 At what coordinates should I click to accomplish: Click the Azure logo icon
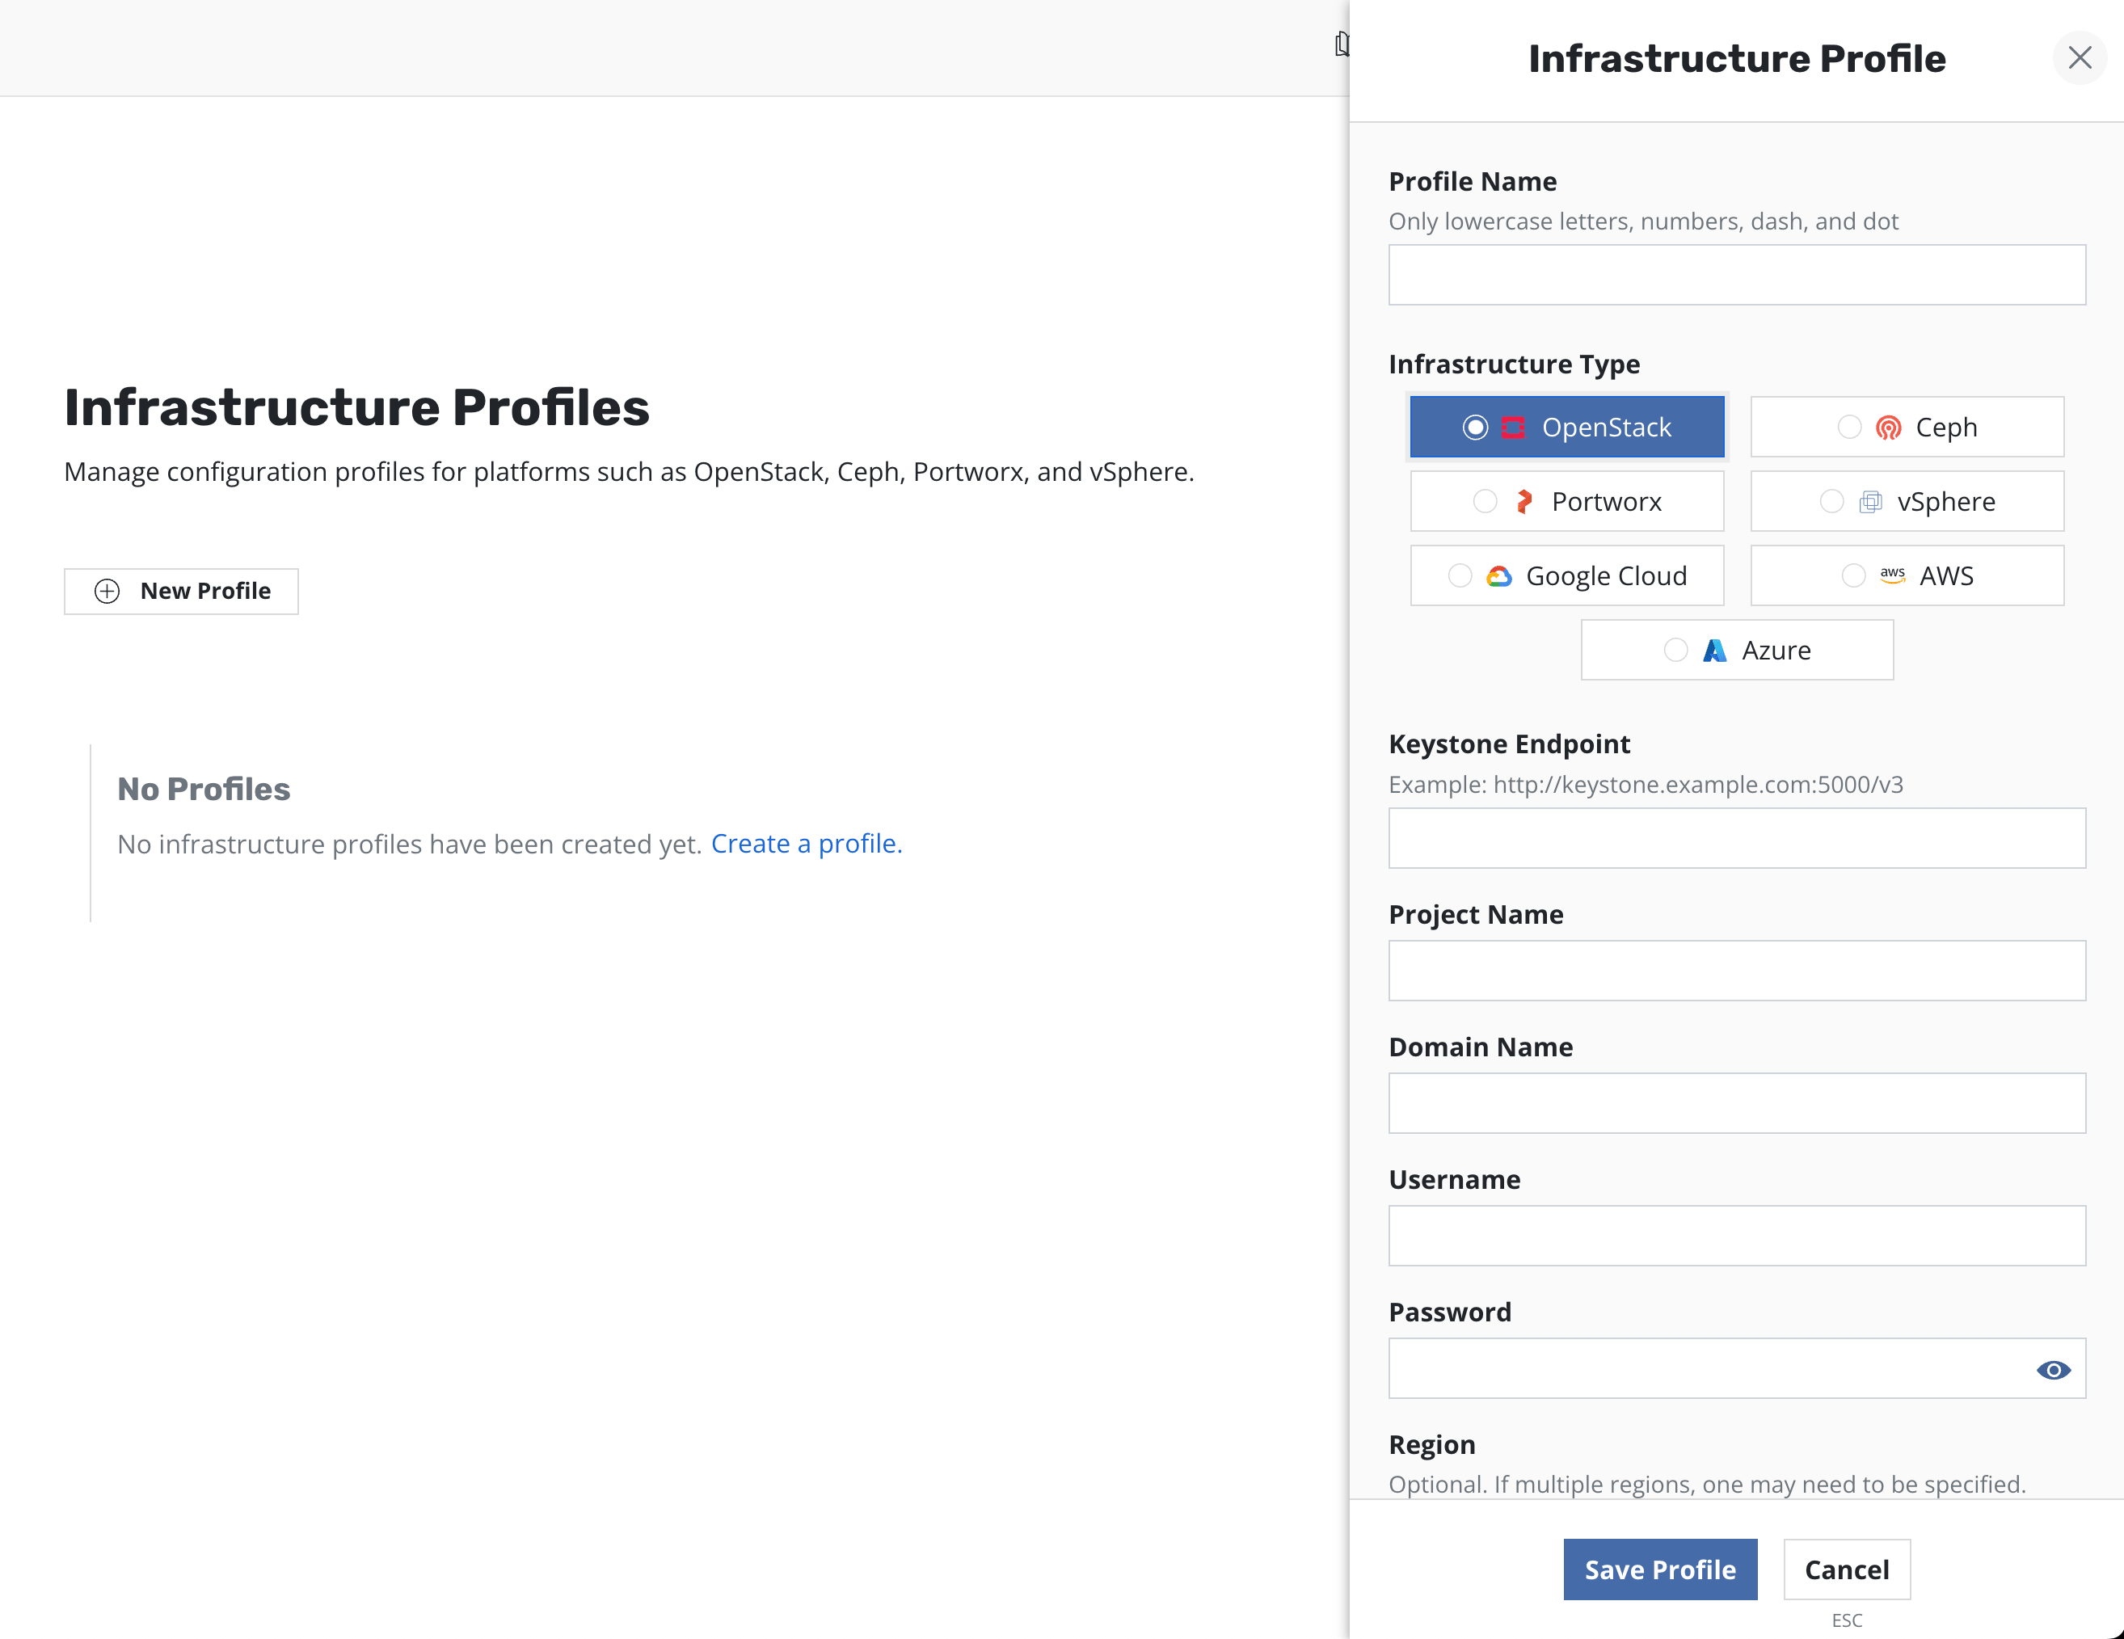point(1714,651)
